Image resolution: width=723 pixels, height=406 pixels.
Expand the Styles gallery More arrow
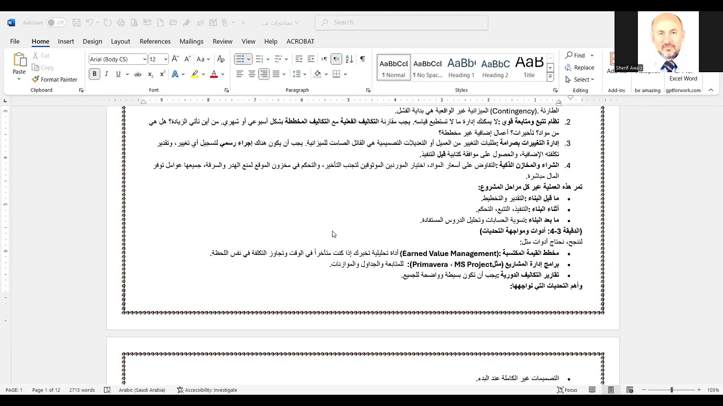pos(550,77)
